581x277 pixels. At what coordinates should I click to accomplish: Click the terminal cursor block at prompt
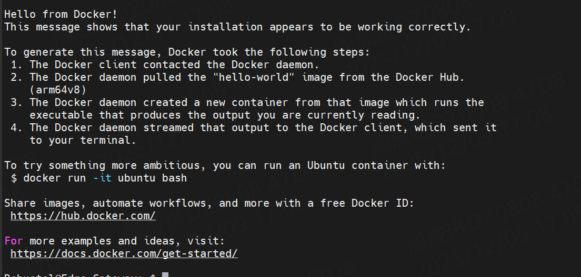[x=165, y=275]
